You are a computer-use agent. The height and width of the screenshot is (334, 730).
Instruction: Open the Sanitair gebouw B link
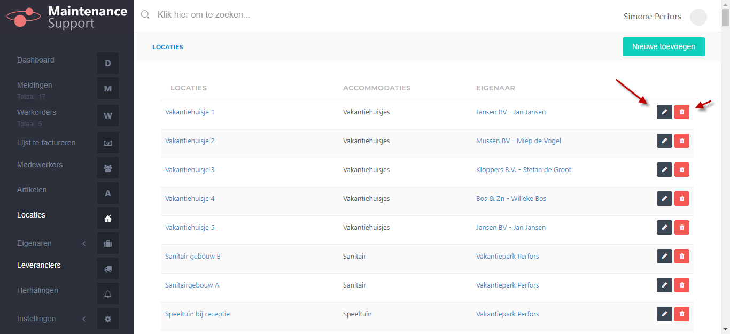[193, 257]
